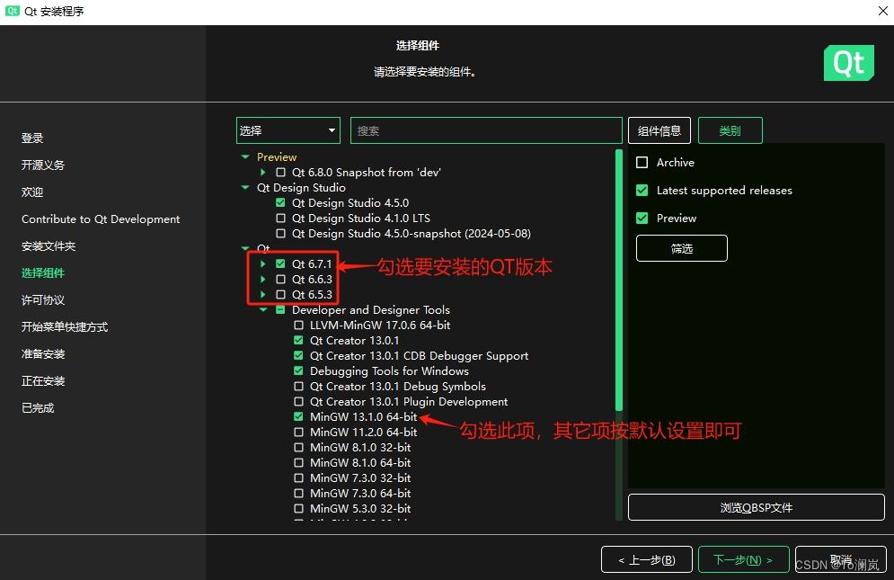Go back with 上一步(B) button
Image resolution: width=894 pixels, height=580 pixels.
point(647,559)
